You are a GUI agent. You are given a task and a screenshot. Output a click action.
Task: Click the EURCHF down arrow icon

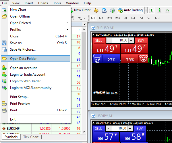click(4, 129)
